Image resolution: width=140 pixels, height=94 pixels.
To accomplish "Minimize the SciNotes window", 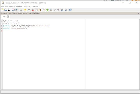I will pyautogui.click(x=123, y=3).
